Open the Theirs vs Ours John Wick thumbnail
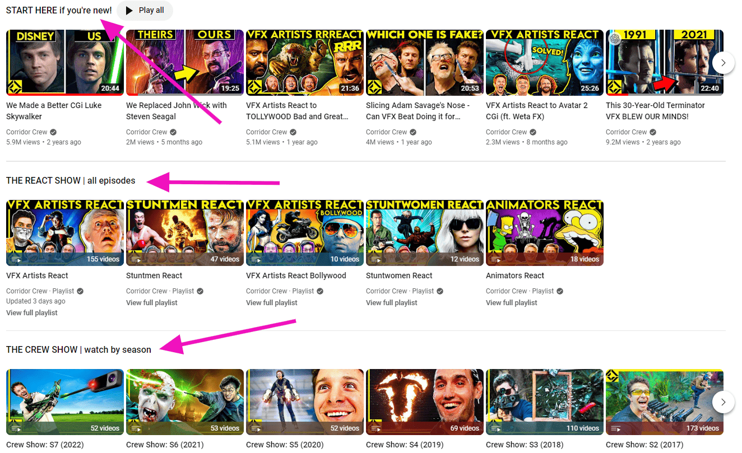 pos(185,63)
